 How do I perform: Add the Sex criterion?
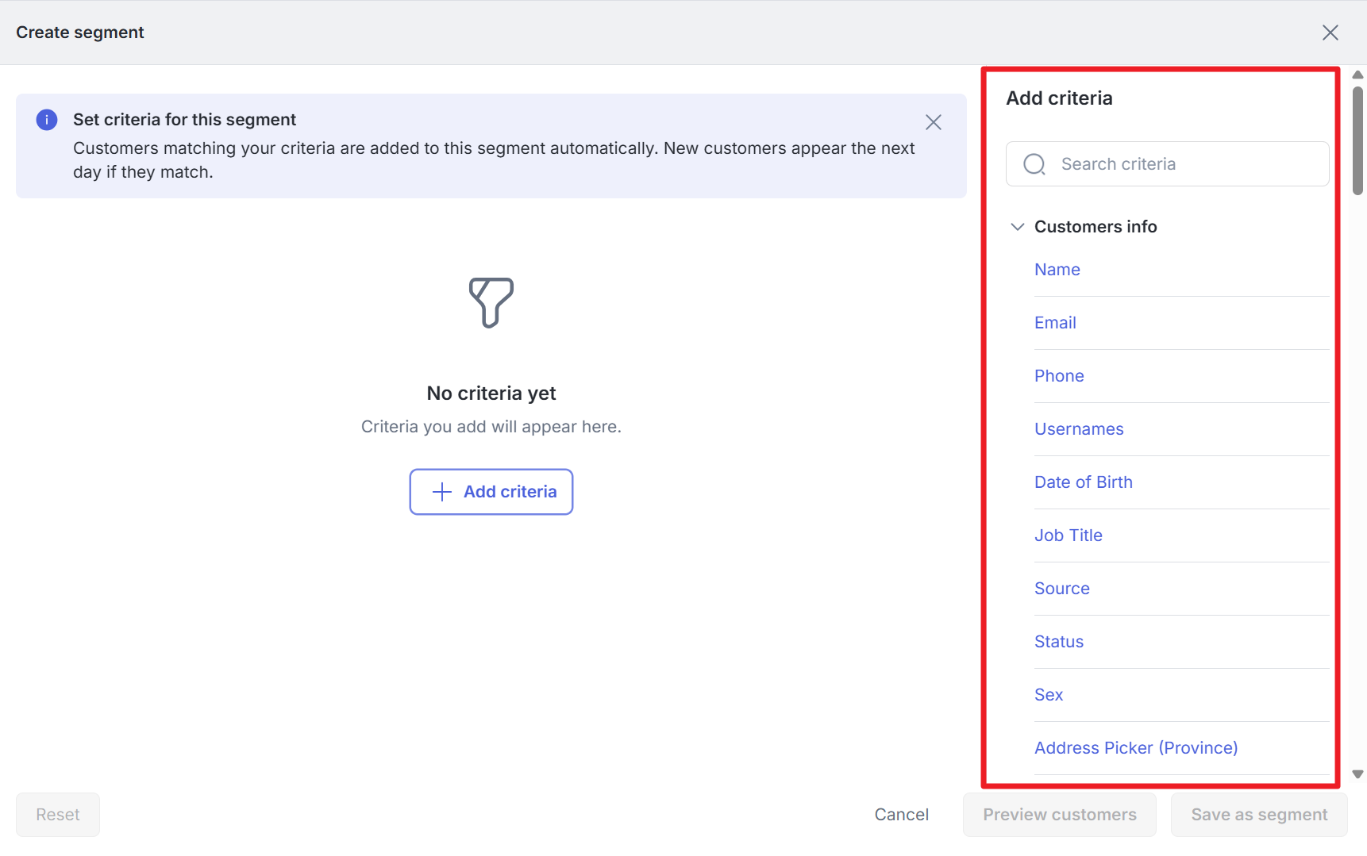coord(1048,695)
